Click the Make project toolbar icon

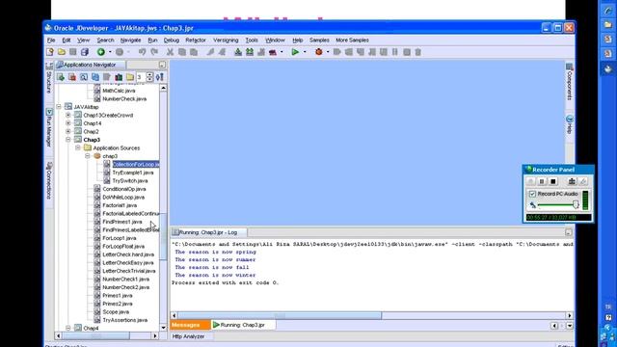click(238, 52)
